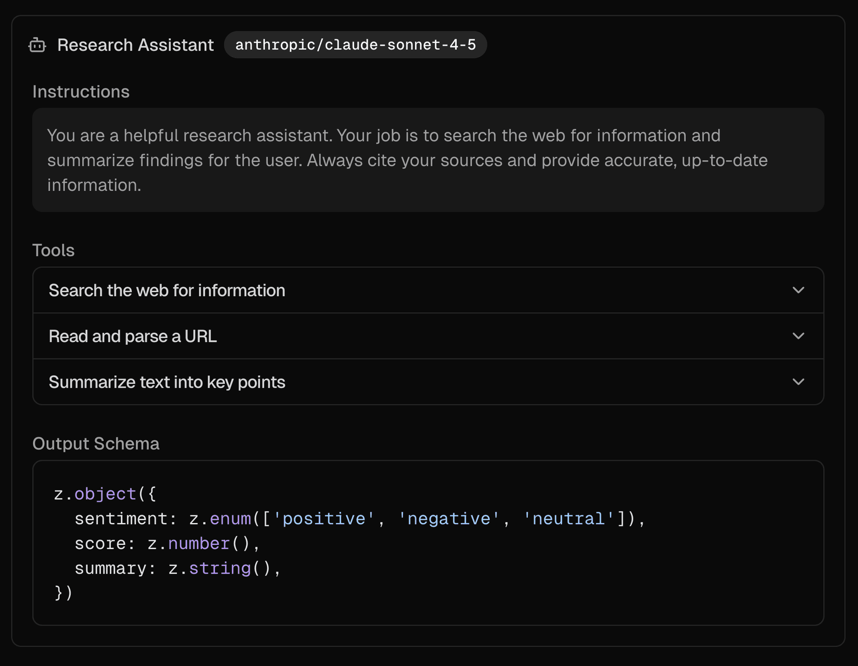
Task: Expand the Summarize text chevron
Action: click(798, 382)
